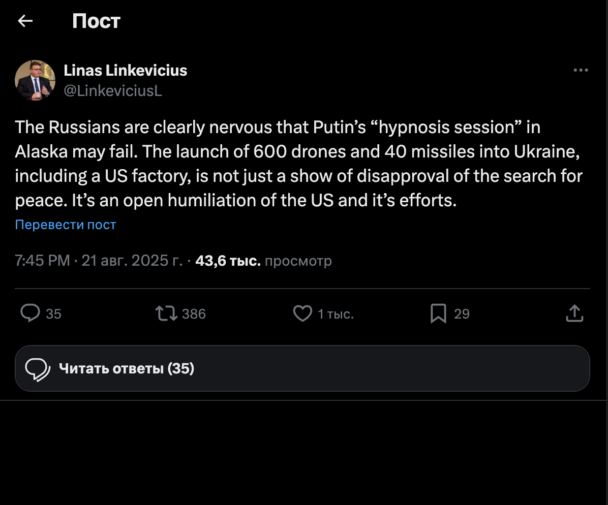Click the chat bubbles icon in the replies button
The width and height of the screenshot is (608, 505).
click(x=38, y=369)
